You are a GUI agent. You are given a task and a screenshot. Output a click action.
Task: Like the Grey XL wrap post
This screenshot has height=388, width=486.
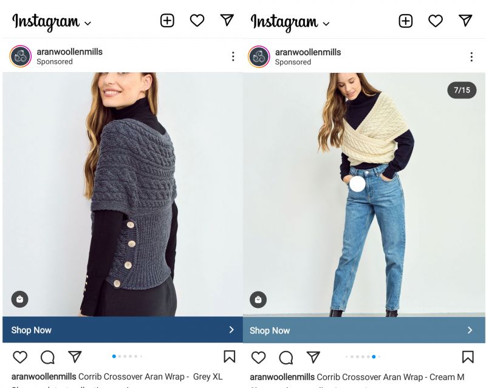[20, 357]
